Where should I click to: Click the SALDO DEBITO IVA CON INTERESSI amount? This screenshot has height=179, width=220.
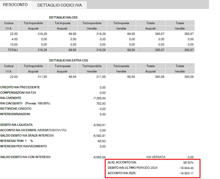[99, 157]
